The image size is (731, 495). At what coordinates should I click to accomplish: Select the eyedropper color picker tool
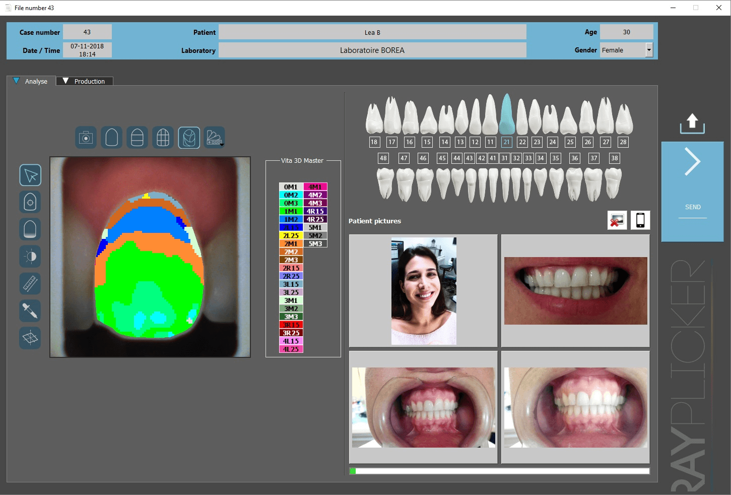click(30, 311)
